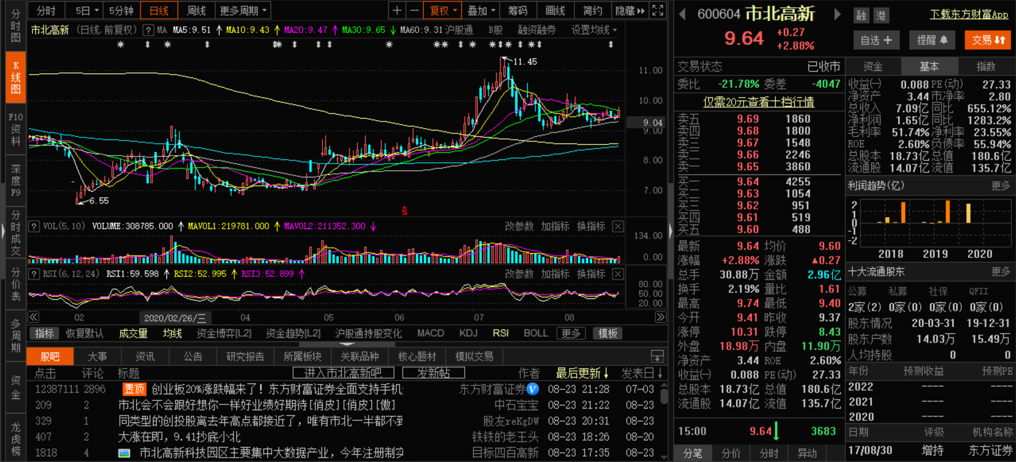Open the 下载东方财富App link
This screenshot has width=1016, height=462.
coord(969,14)
